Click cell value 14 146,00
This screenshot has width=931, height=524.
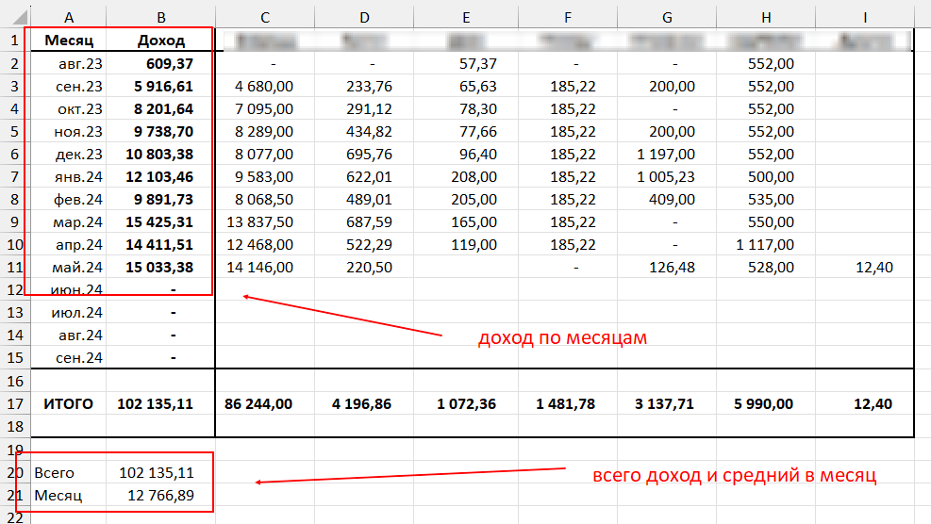(265, 267)
